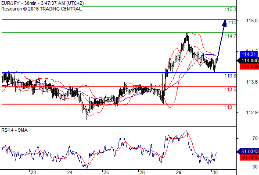The image size is (259, 175).
Task: Select the green 115.3 resistance label
Action: [x=230, y=9]
